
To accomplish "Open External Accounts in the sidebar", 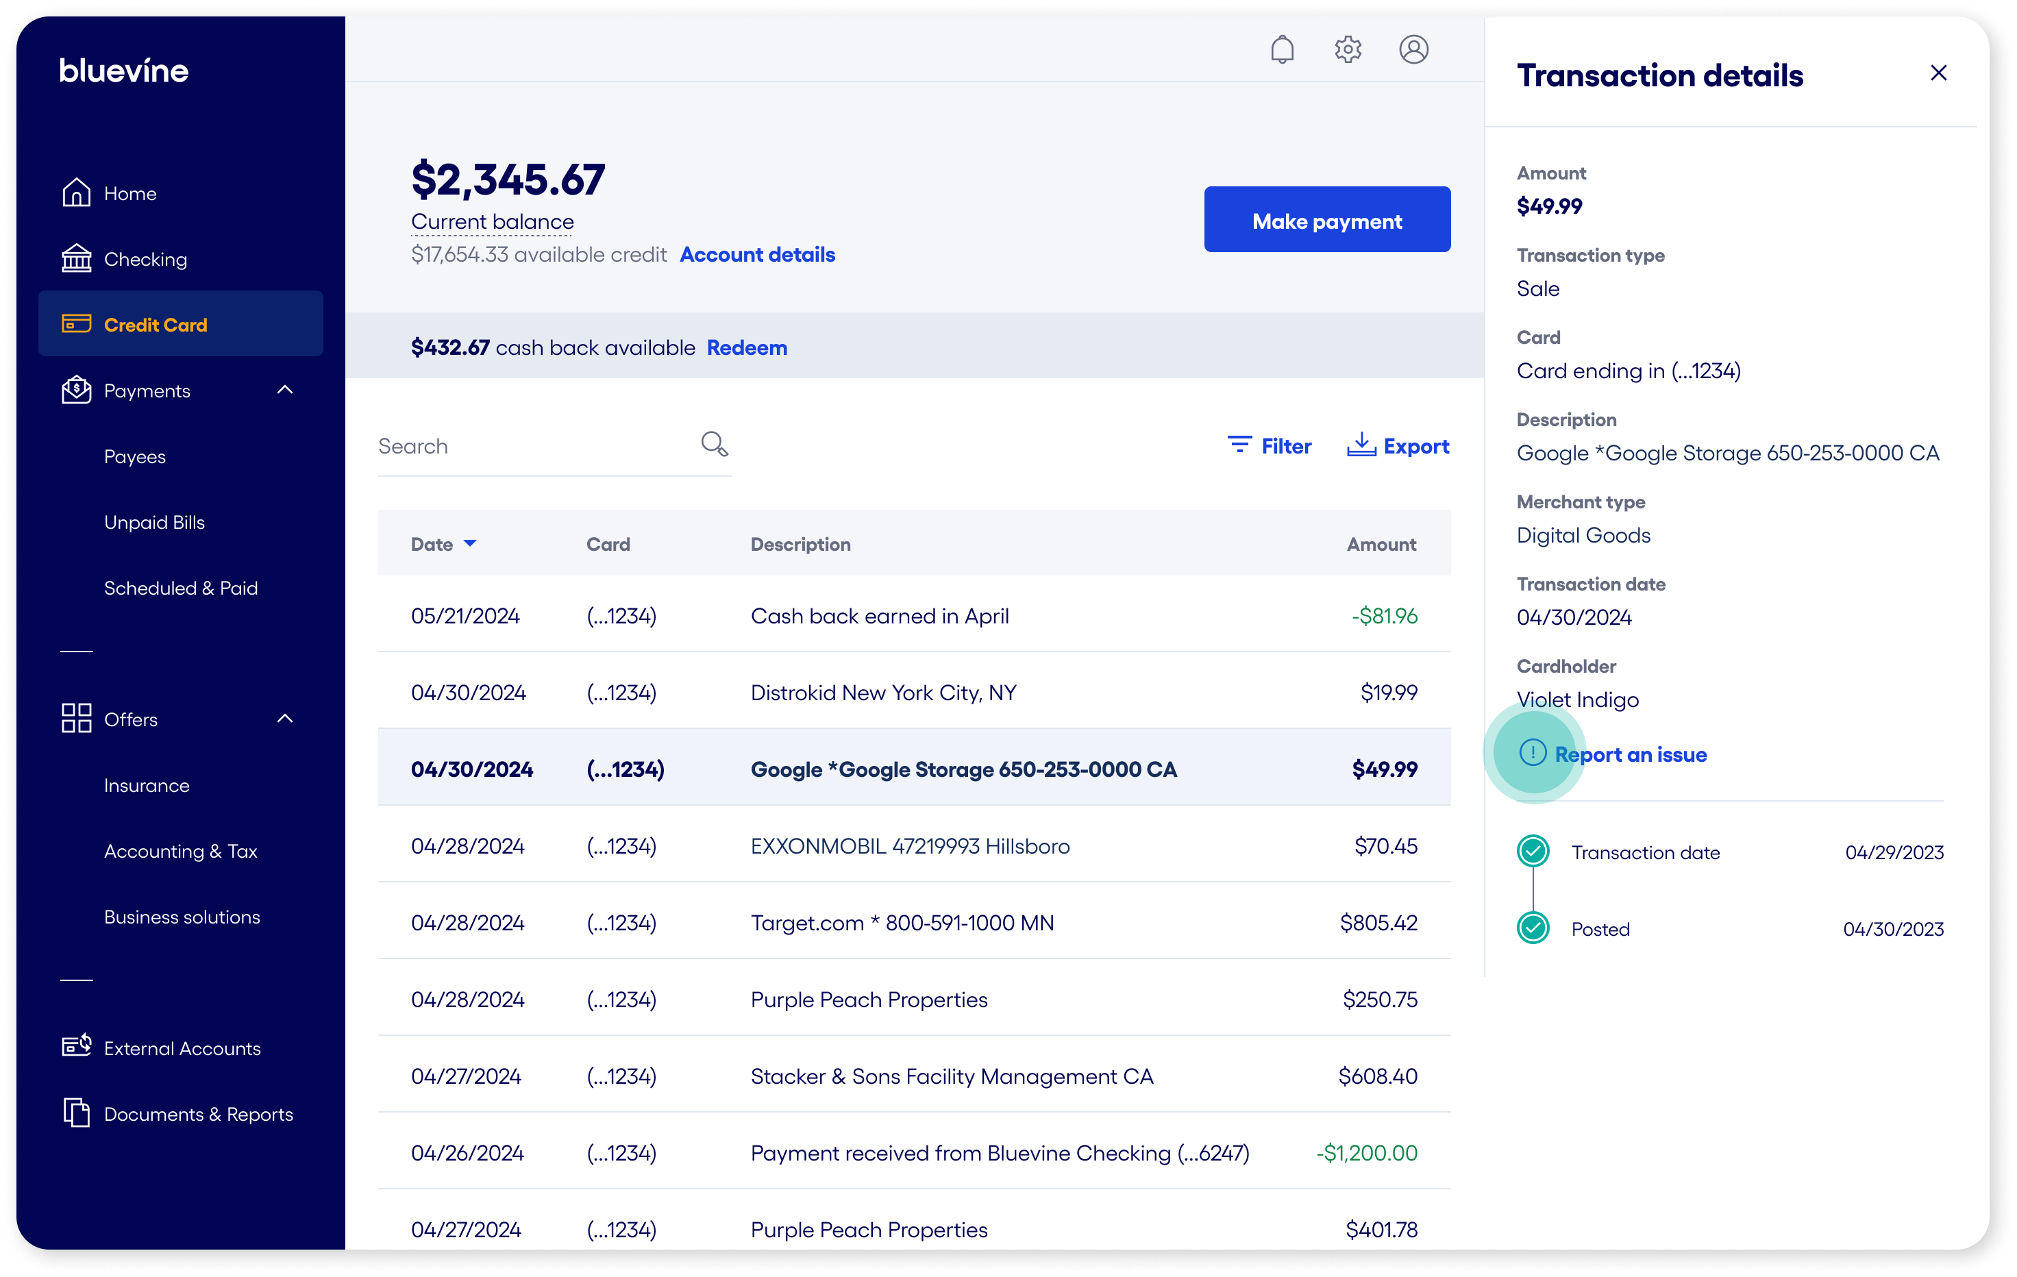I will 182,1048.
